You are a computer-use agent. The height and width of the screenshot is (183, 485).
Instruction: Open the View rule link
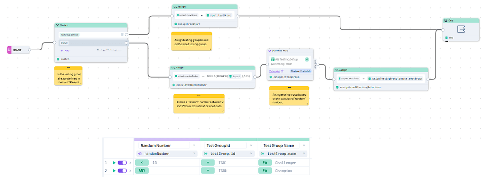click(x=275, y=71)
